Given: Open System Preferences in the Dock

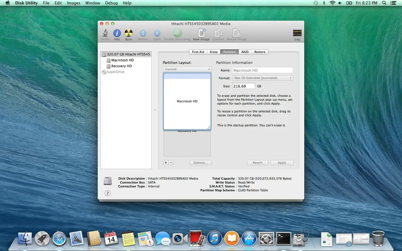Looking at the screenshot, I should [266, 239].
